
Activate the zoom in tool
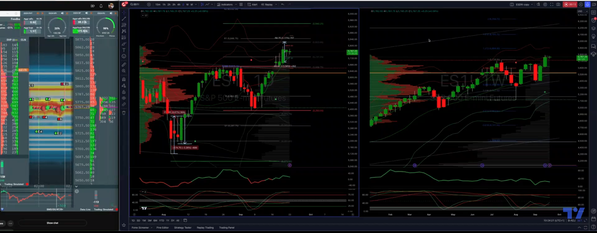(124, 71)
